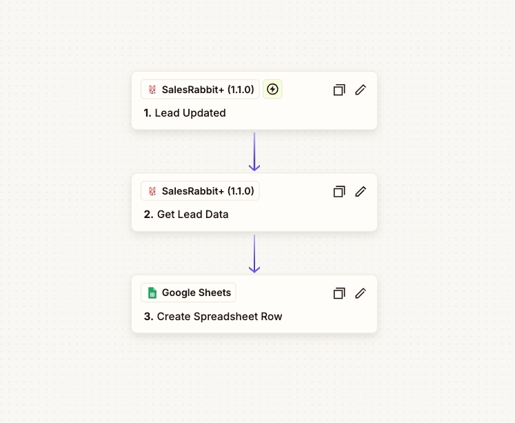515x423 pixels.
Task: Click arrow between Lead Updated and Get Lead Data
Action: click(x=254, y=152)
